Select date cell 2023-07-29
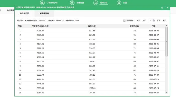176x100 pixels. [154, 75]
